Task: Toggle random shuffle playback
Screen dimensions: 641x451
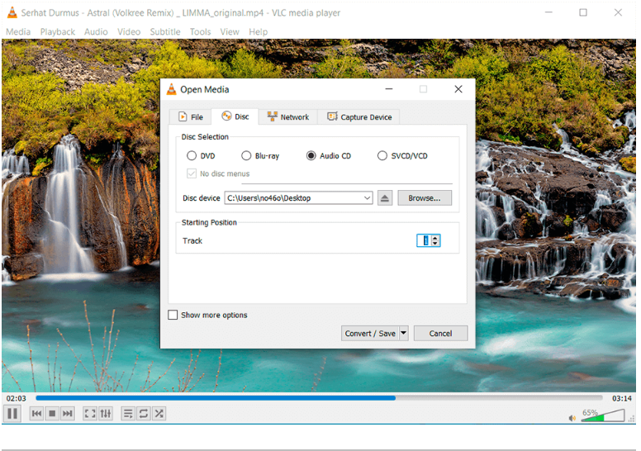Action: click(x=159, y=414)
